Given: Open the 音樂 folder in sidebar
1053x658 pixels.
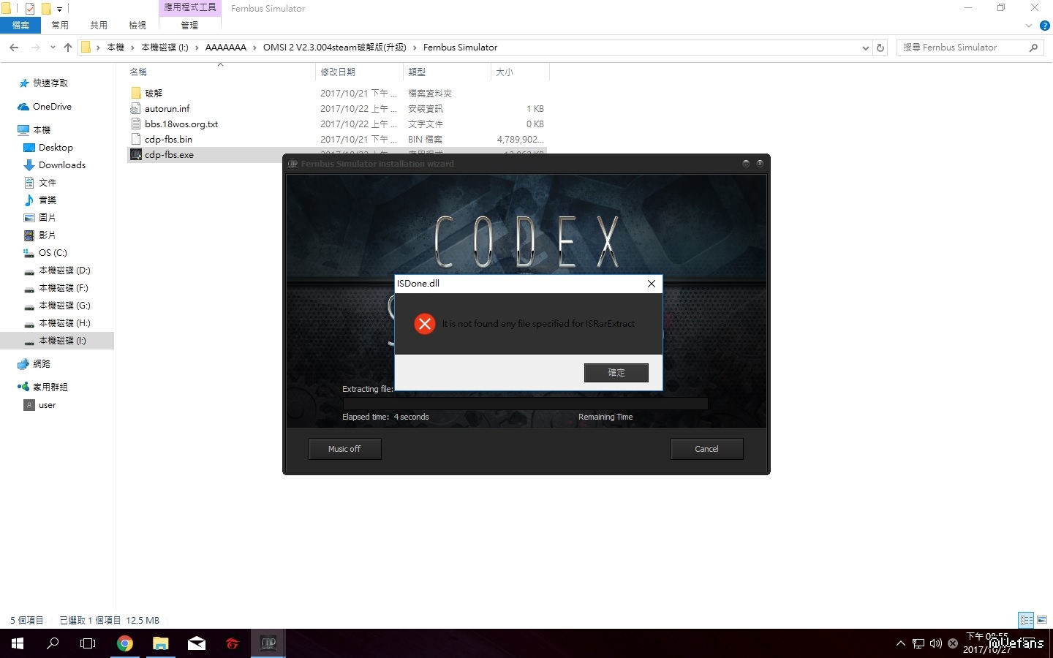Looking at the screenshot, I should pos(48,200).
